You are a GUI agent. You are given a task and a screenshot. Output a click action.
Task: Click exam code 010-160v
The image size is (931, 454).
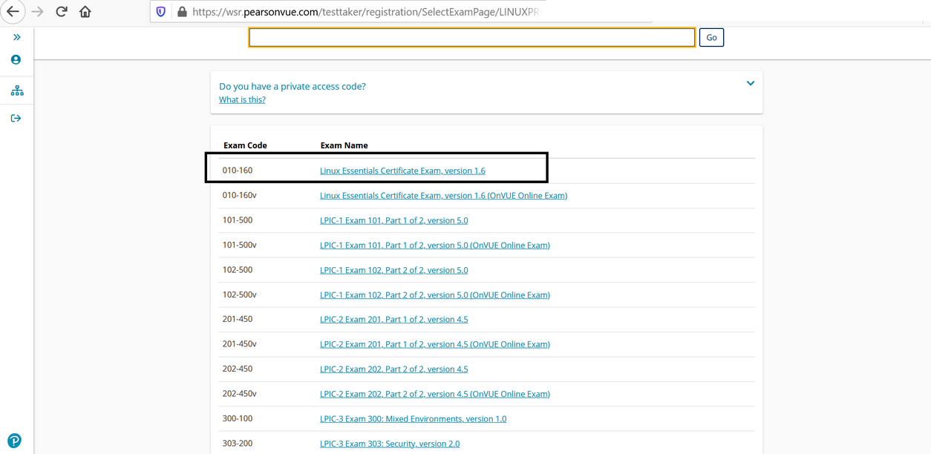coord(239,195)
